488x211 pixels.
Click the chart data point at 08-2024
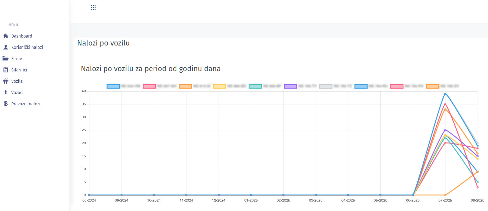pos(89,195)
